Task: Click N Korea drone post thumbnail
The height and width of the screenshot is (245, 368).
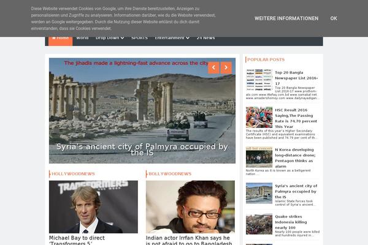Action: pos(259,157)
